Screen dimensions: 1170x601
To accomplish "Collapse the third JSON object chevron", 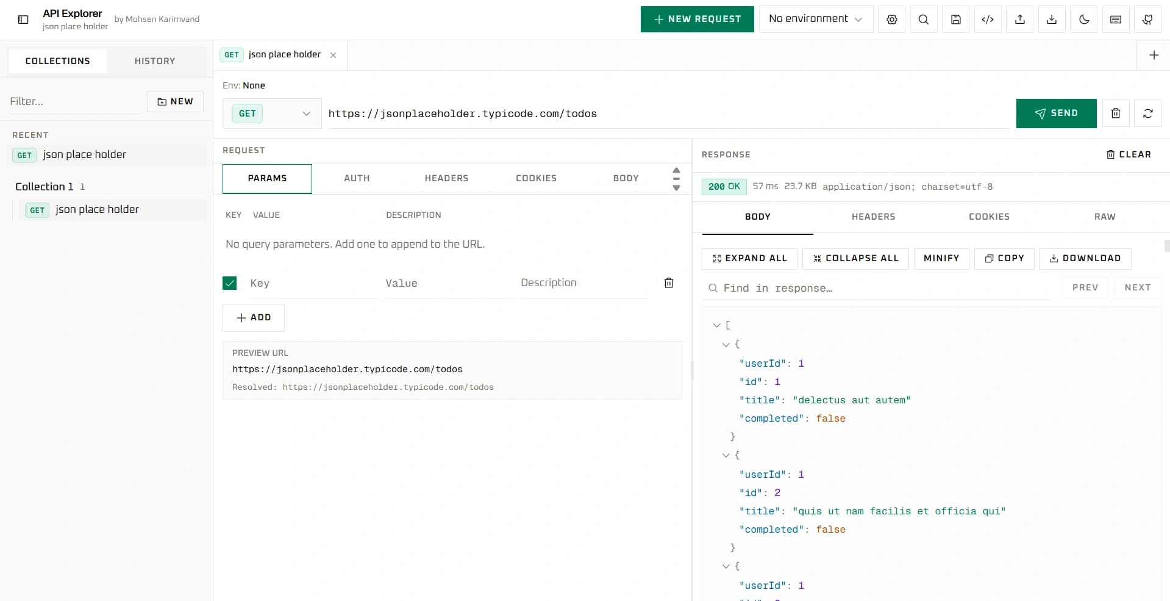I will point(726,567).
